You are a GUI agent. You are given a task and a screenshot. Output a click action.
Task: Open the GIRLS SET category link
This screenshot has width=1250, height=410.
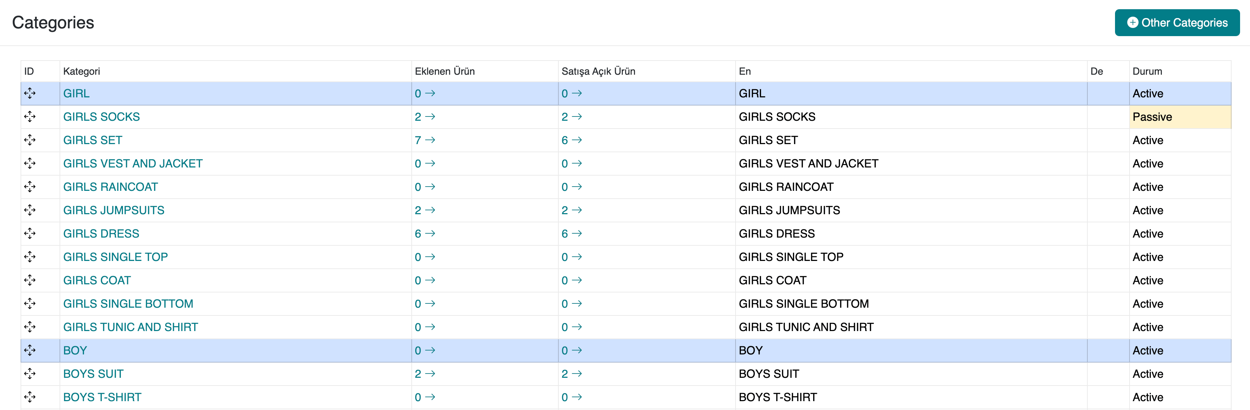92,141
